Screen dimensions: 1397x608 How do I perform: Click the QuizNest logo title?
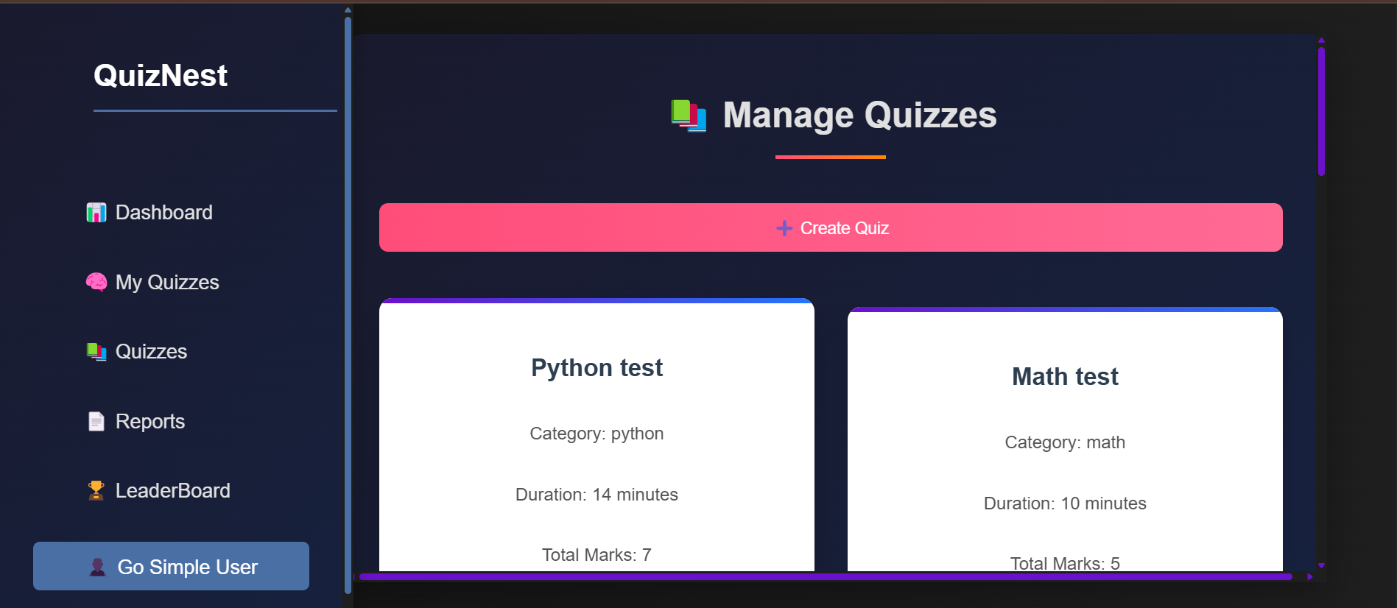[x=161, y=76]
